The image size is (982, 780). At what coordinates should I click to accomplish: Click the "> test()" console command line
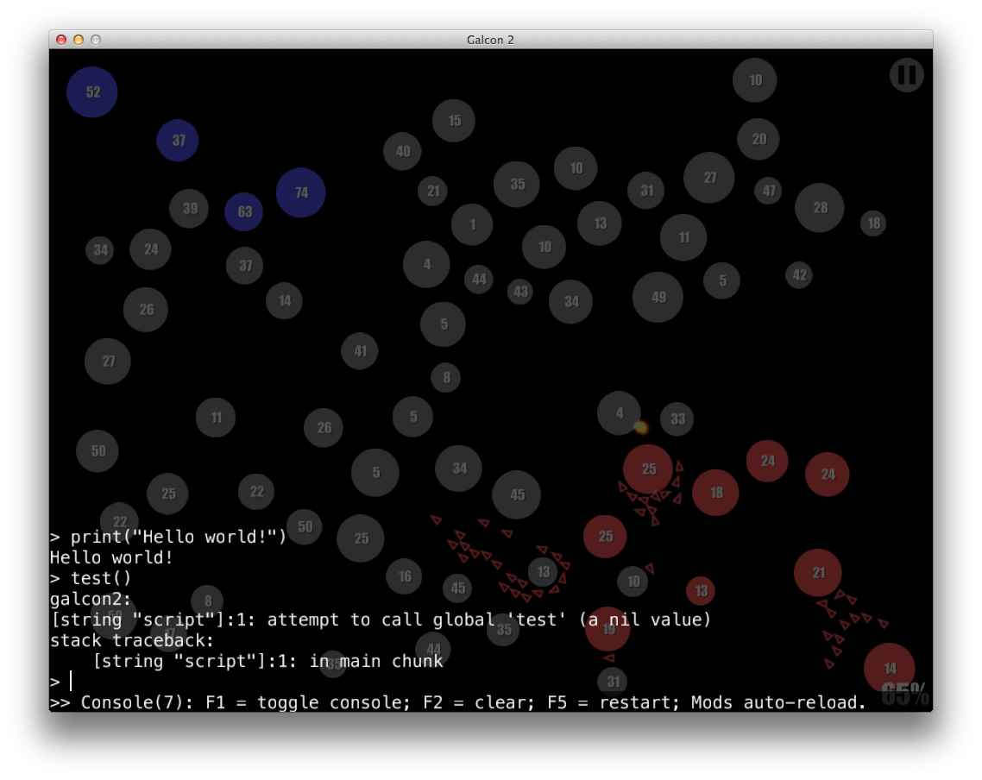91,578
